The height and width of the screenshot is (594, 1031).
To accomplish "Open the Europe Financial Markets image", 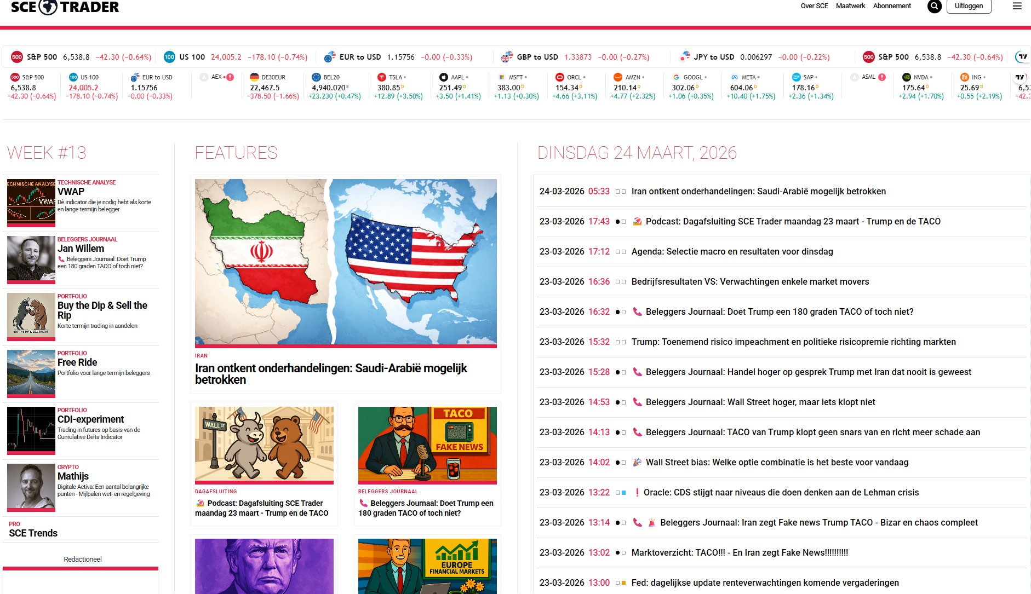I will coord(427,566).
